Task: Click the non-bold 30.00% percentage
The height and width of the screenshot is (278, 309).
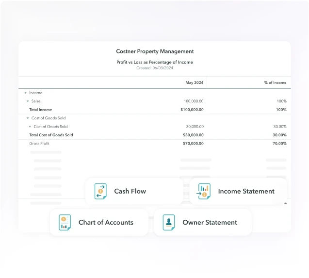Action: pos(280,127)
